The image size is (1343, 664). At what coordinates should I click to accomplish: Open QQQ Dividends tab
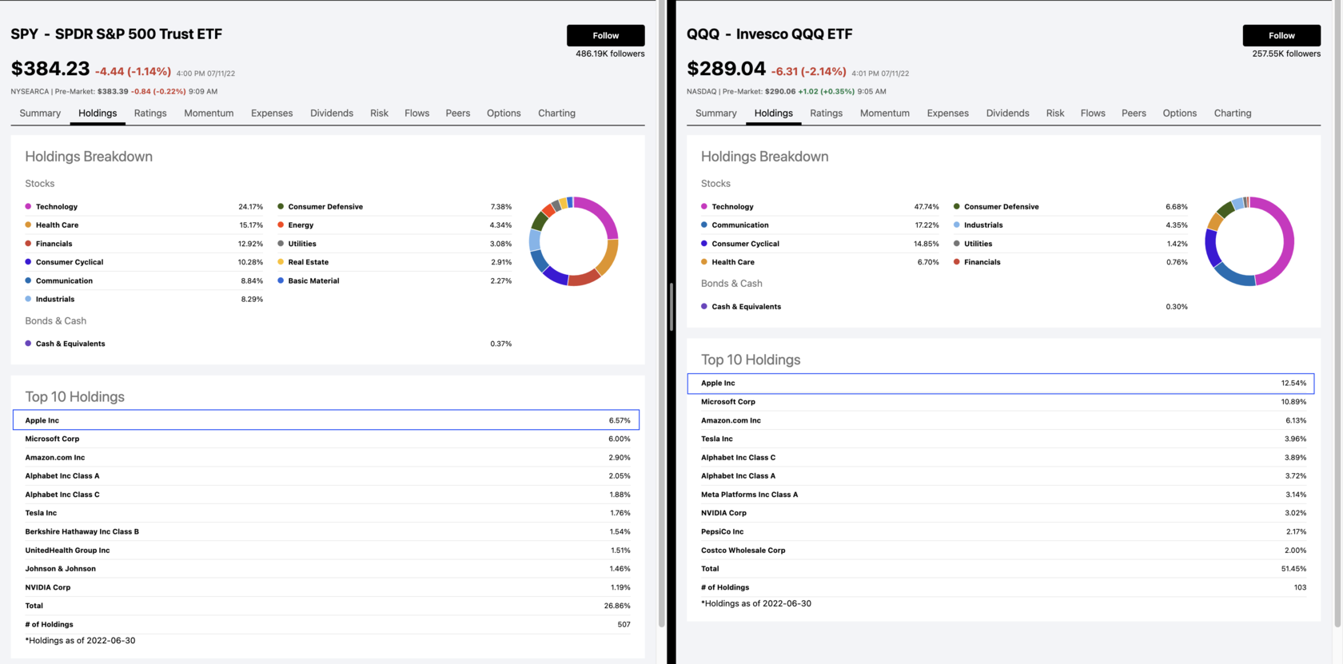coord(1007,113)
